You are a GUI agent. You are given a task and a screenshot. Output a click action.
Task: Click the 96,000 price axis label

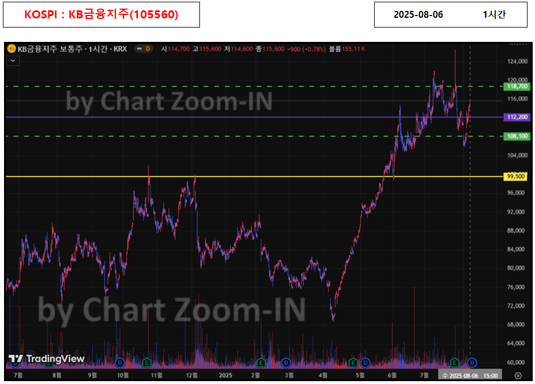515,193
